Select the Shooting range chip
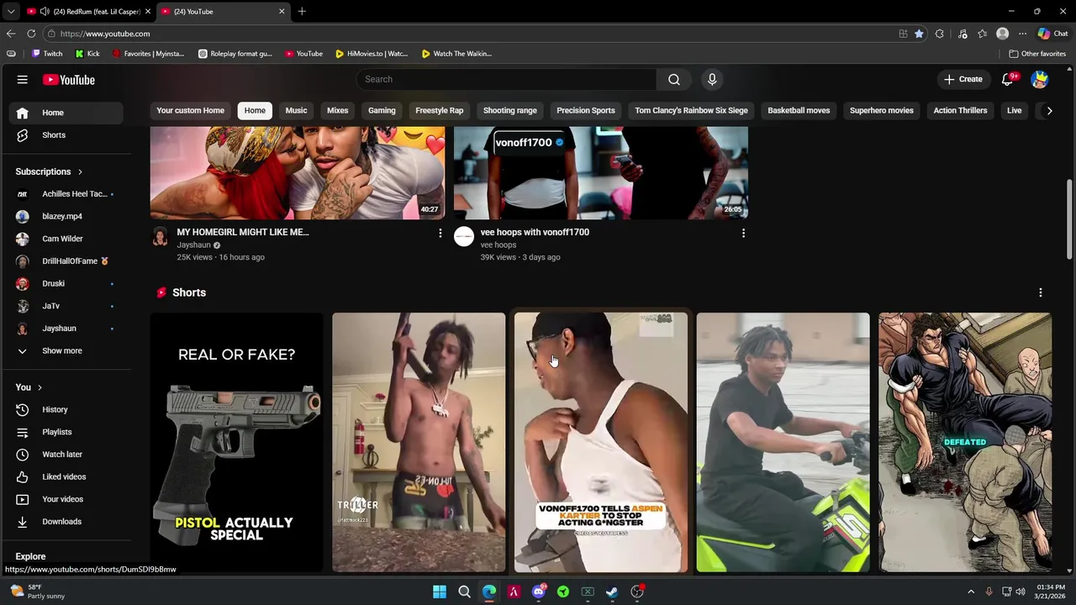Image resolution: width=1076 pixels, height=605 pixels. (509, 110)
